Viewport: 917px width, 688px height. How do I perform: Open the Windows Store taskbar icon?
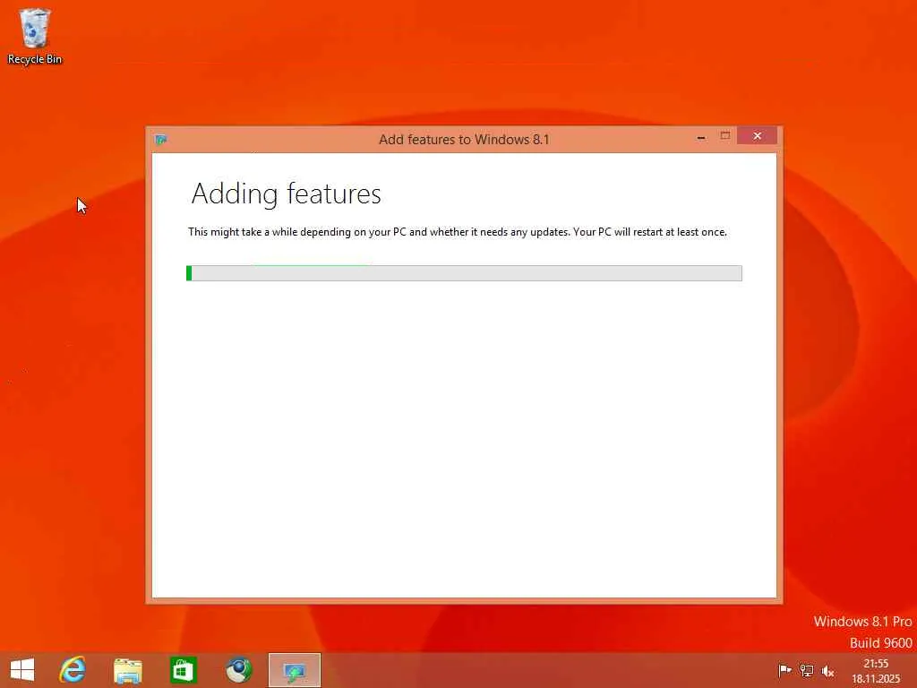[183, 670]
